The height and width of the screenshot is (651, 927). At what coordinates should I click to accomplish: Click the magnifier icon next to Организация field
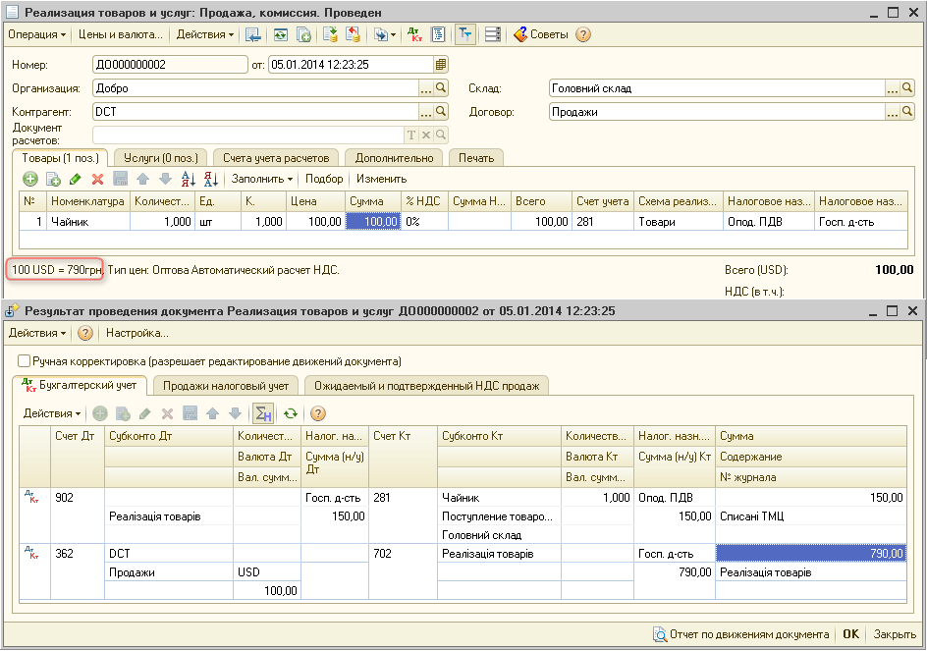441,88
